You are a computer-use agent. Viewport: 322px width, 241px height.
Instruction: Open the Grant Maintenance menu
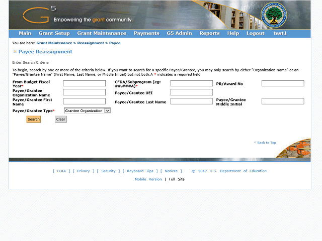[x=102, y=33]
